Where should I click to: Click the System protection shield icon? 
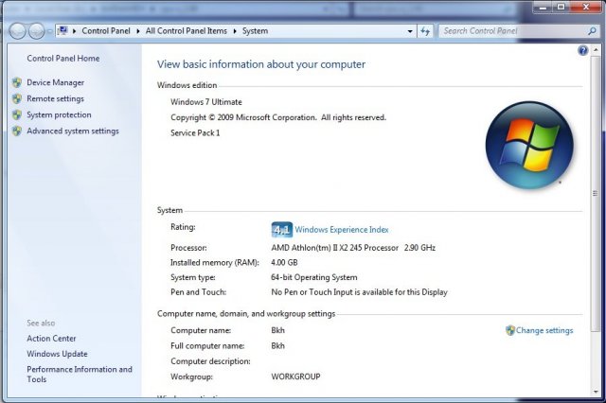tap(17, 115)
